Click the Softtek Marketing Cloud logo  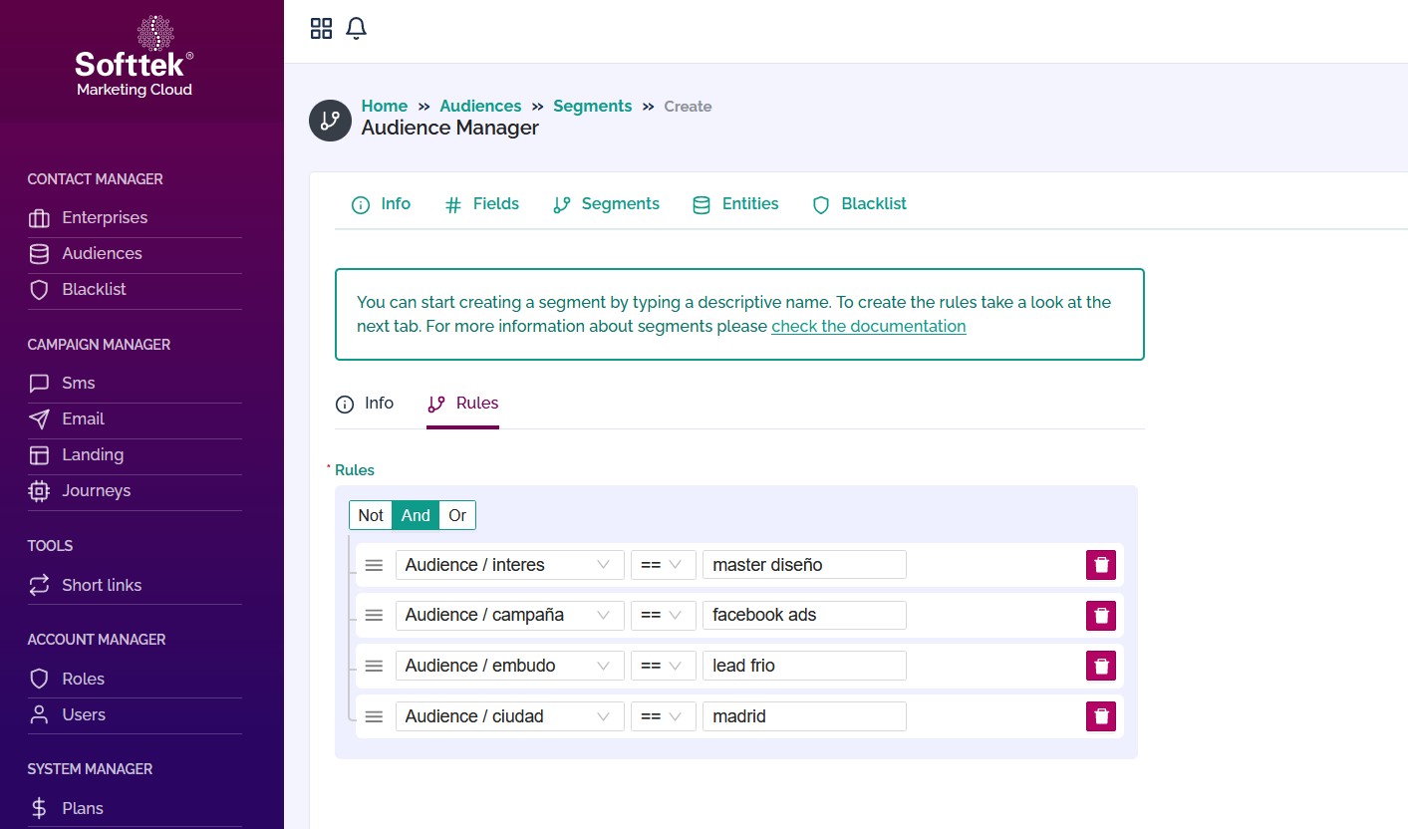(x=135, y=58)
